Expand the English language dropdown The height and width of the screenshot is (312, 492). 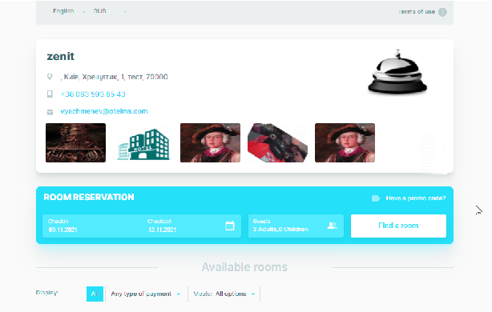tap(69, 11)
